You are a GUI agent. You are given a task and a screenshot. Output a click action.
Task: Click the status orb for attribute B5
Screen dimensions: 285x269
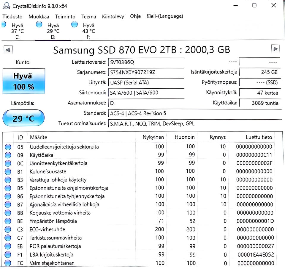(x=8, y=188)
